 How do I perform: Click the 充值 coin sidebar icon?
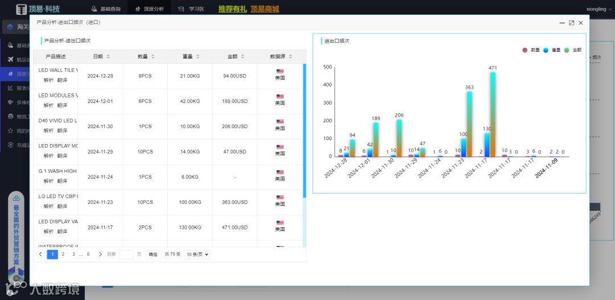pyautogui.click(x=11, y=145)
